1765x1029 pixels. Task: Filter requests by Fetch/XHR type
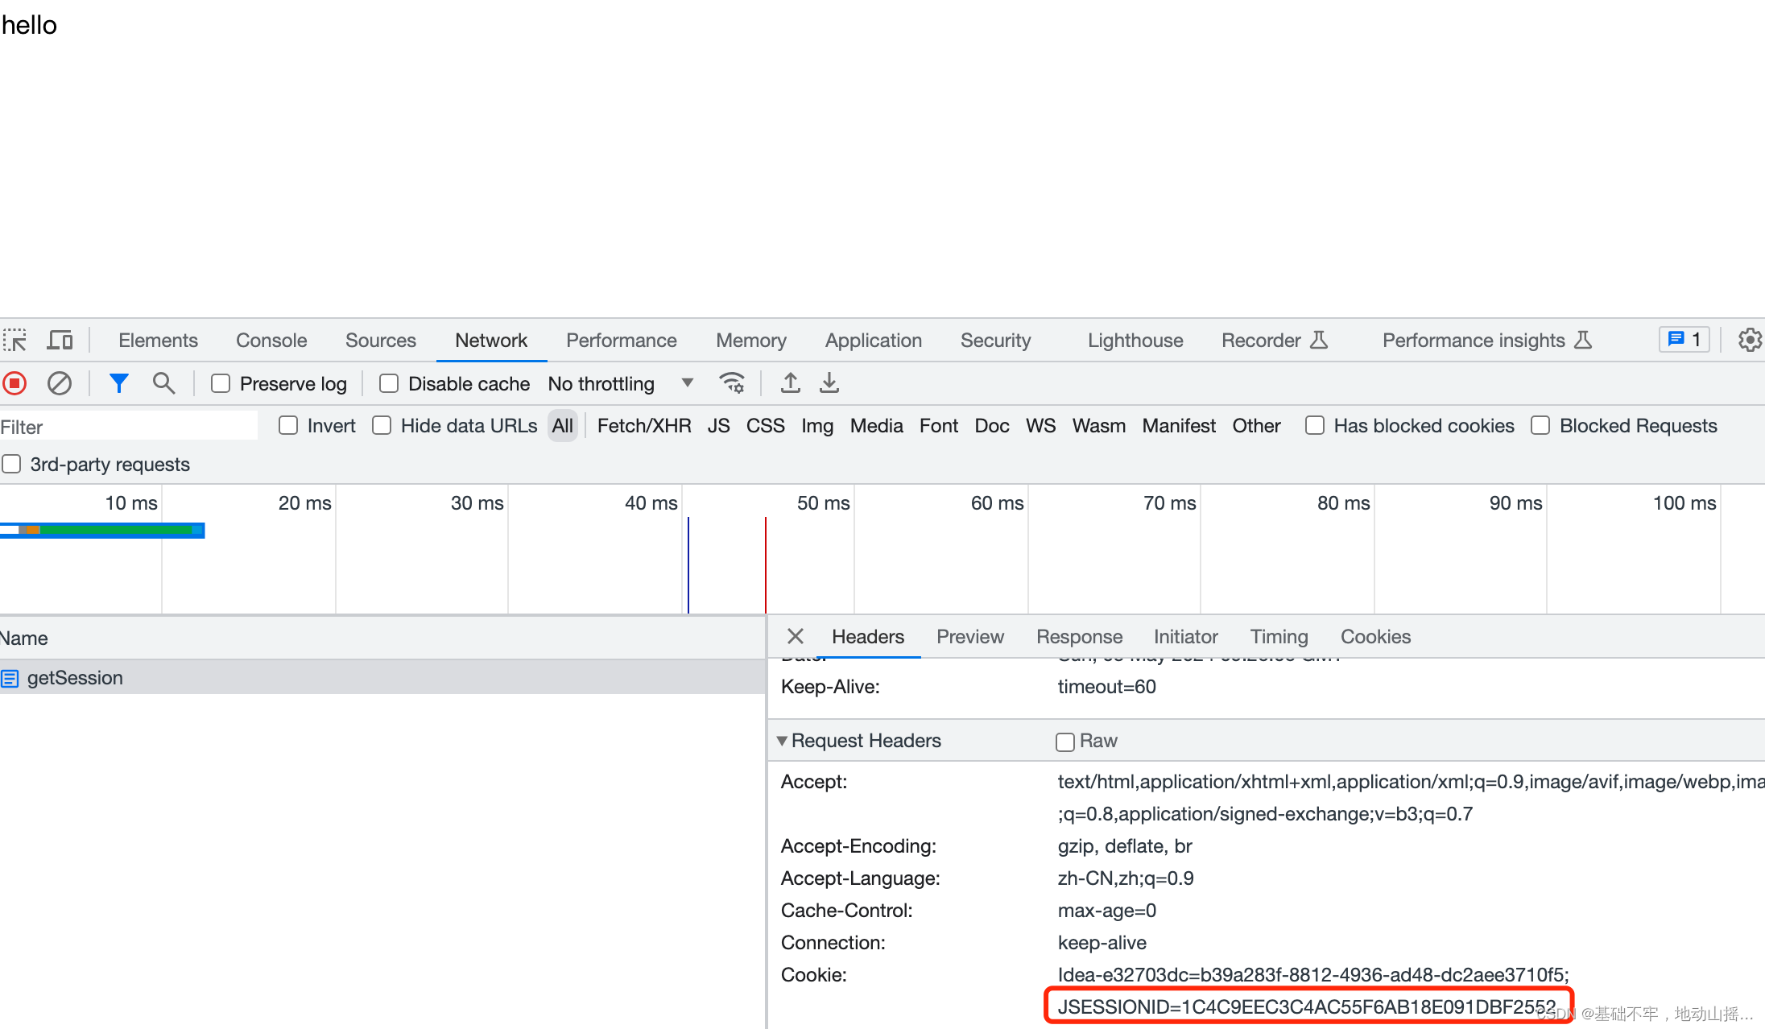pyautogui.click(x=643, y=426)
